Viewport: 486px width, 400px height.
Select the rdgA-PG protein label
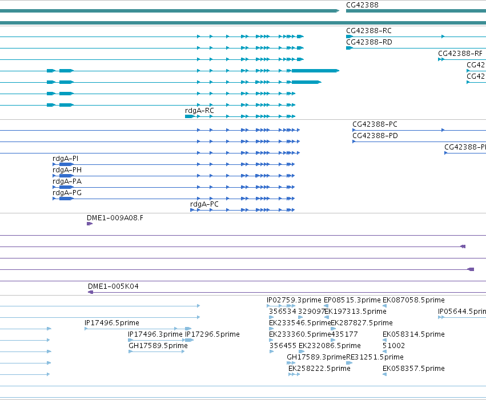tap(67, 193)
